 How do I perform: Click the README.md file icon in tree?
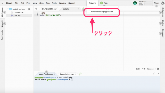pyautogui.click(x=12, y=12)
